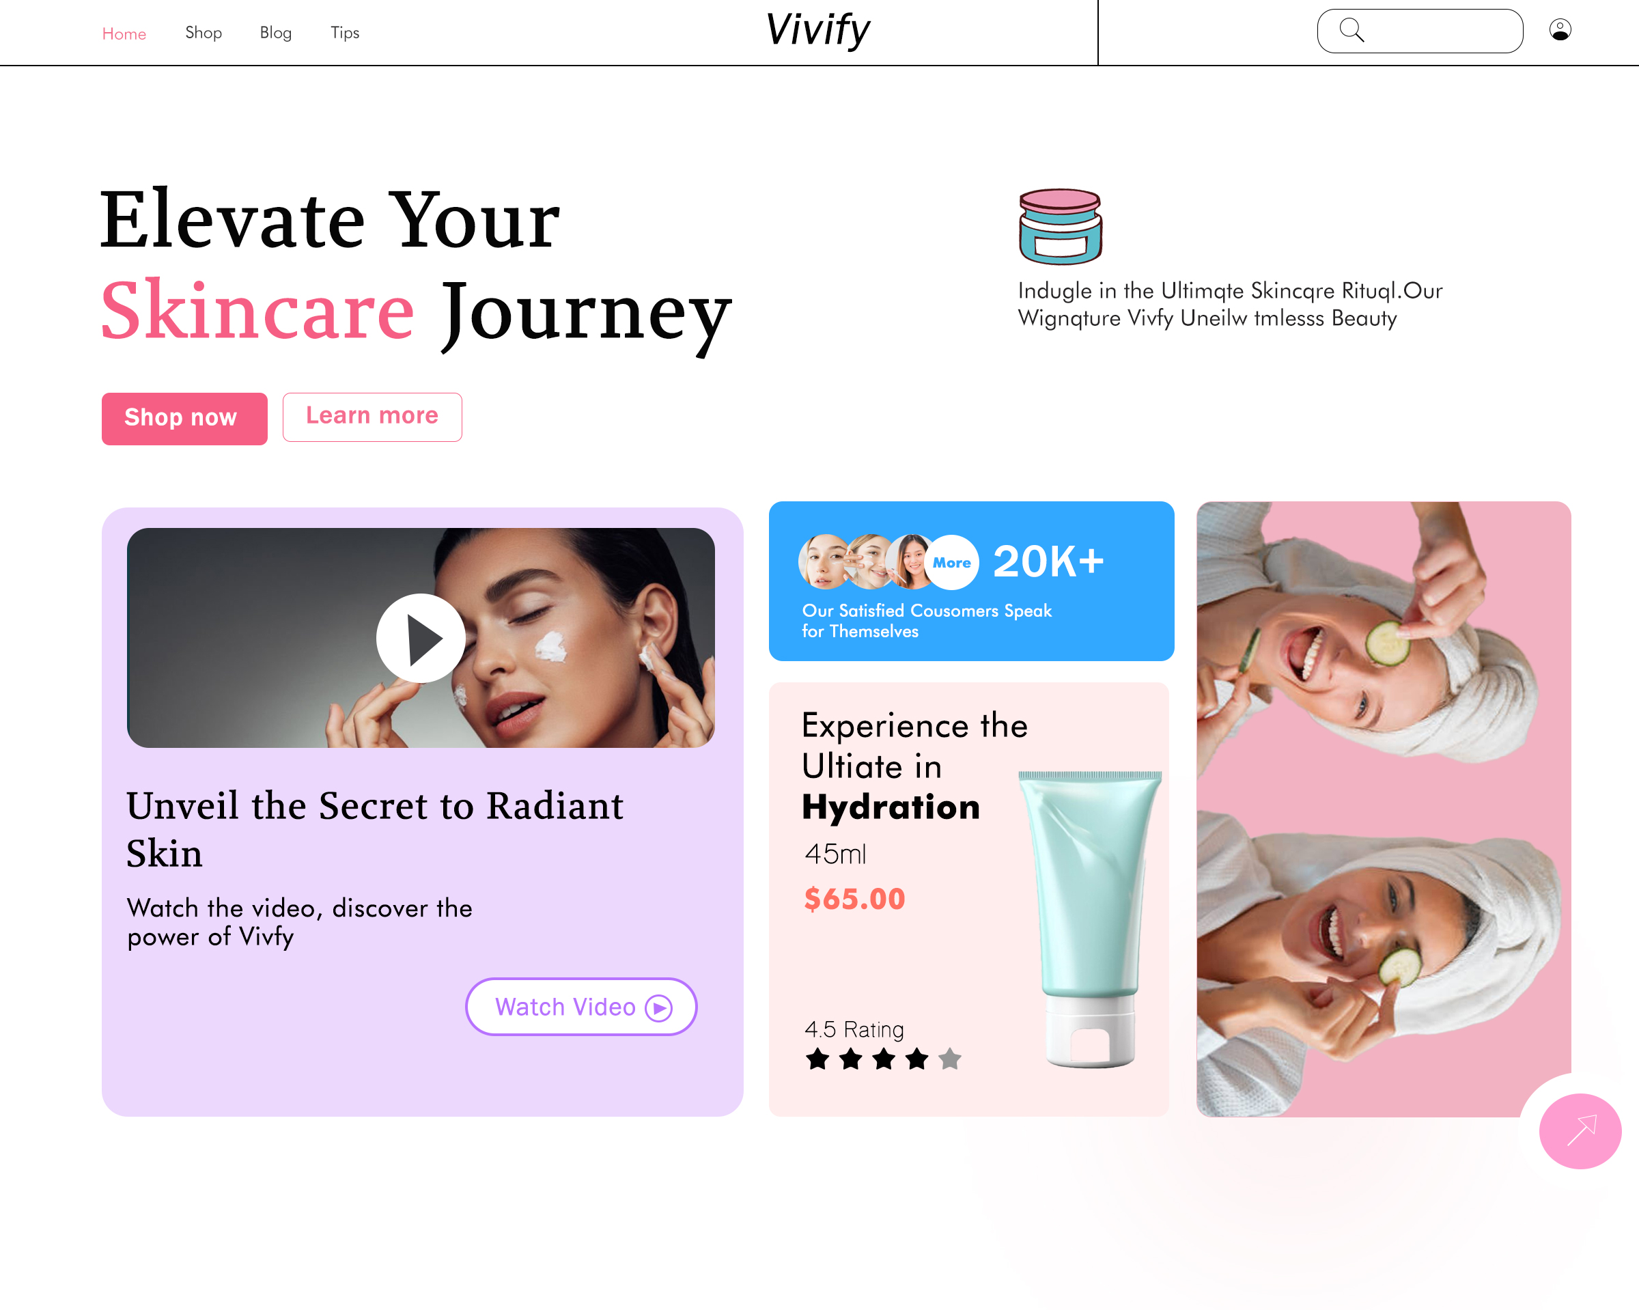Click the first black rating star
The image size is (1639, 1310).
coord(817,1059)
